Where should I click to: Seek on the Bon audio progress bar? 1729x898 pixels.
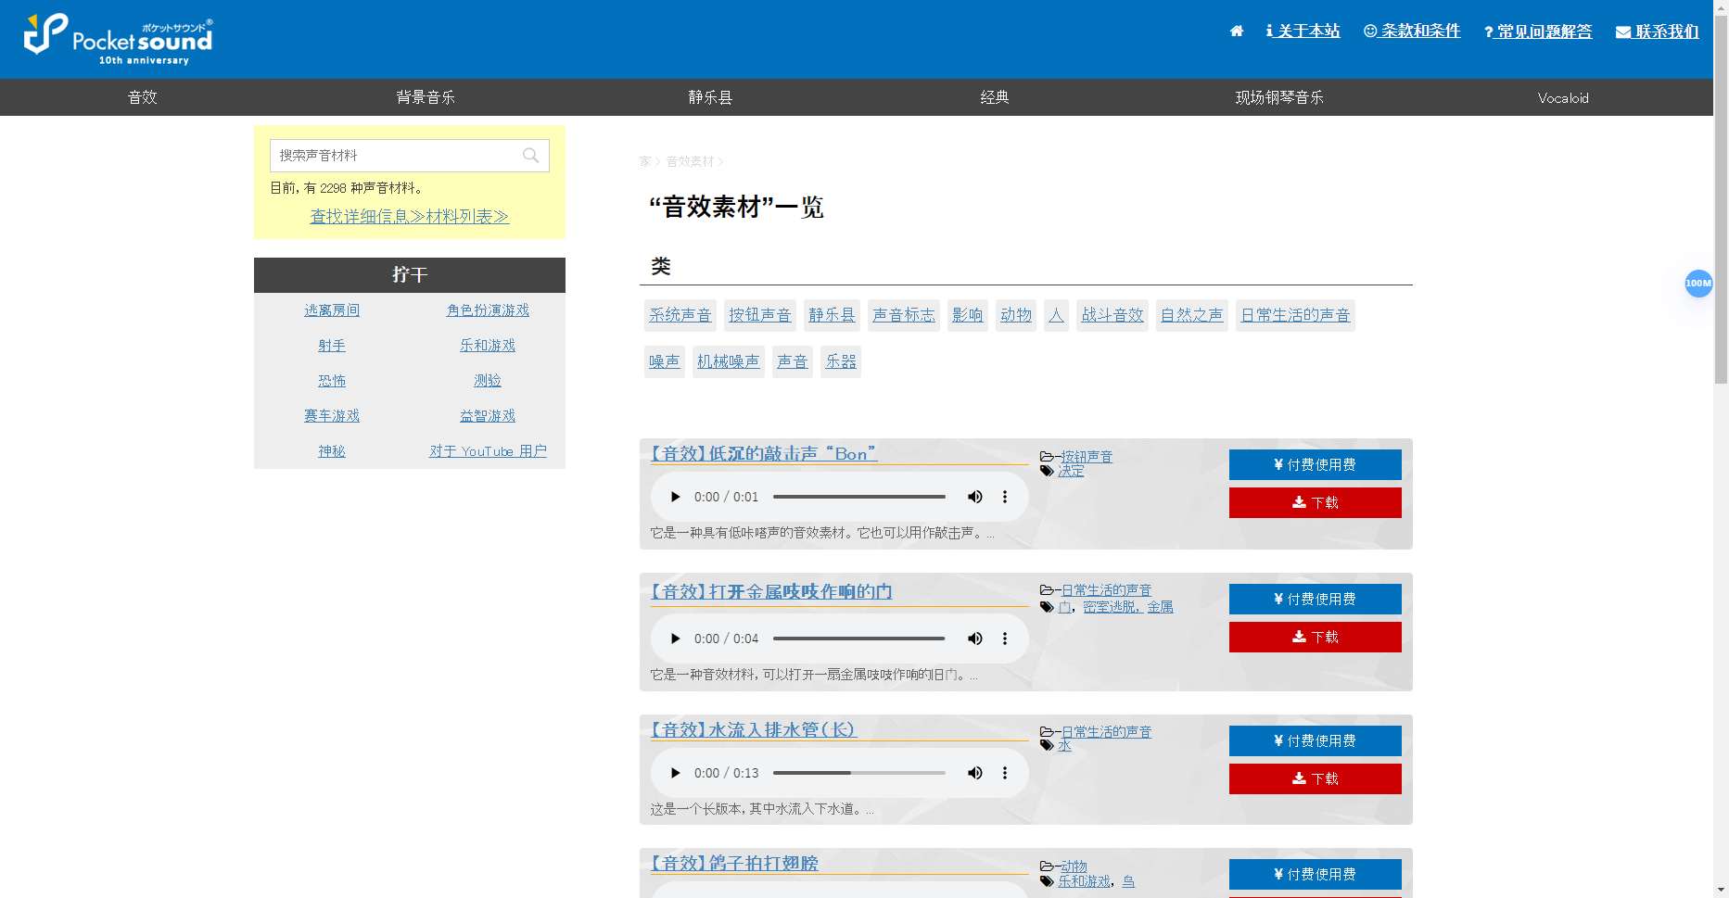(859, 497)
